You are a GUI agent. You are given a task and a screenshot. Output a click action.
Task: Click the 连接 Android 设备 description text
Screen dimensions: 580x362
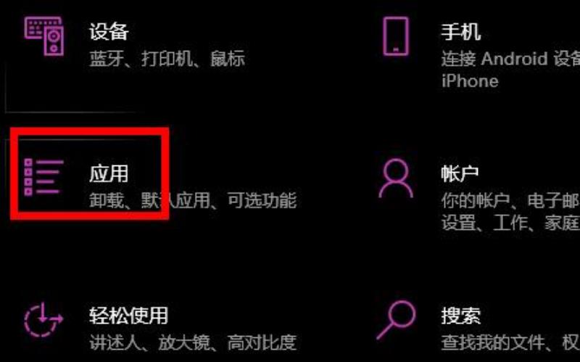(510, 59)
